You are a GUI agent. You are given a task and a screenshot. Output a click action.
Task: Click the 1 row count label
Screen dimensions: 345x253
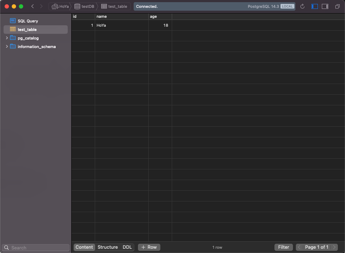[217, 247]
